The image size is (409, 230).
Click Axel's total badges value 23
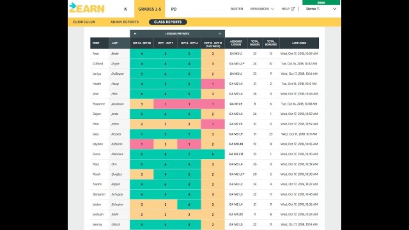(255, 54)
